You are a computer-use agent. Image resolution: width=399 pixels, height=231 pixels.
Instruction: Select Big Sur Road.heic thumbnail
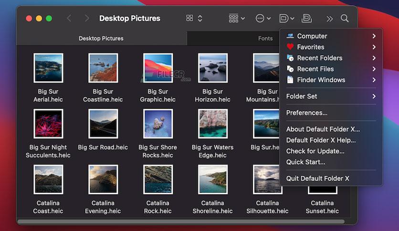(x=103, y=124)
